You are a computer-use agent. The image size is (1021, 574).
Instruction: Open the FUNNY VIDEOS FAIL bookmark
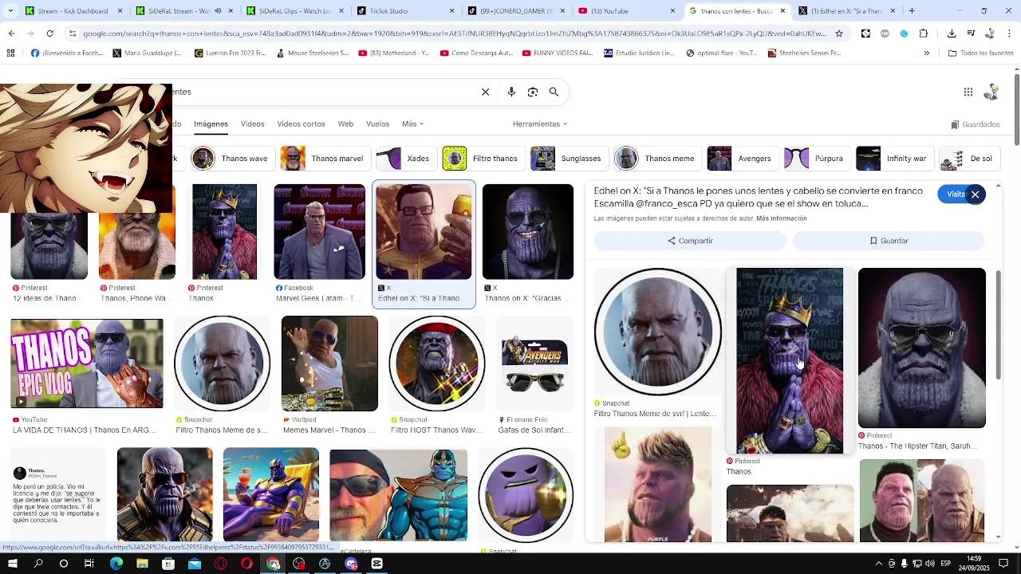pyautogui.click(x=559, y=53)
